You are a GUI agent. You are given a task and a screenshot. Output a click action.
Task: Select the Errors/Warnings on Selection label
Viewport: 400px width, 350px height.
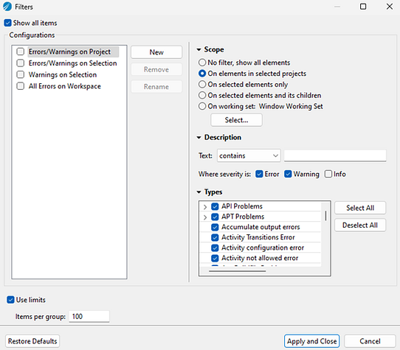(73, 63)
